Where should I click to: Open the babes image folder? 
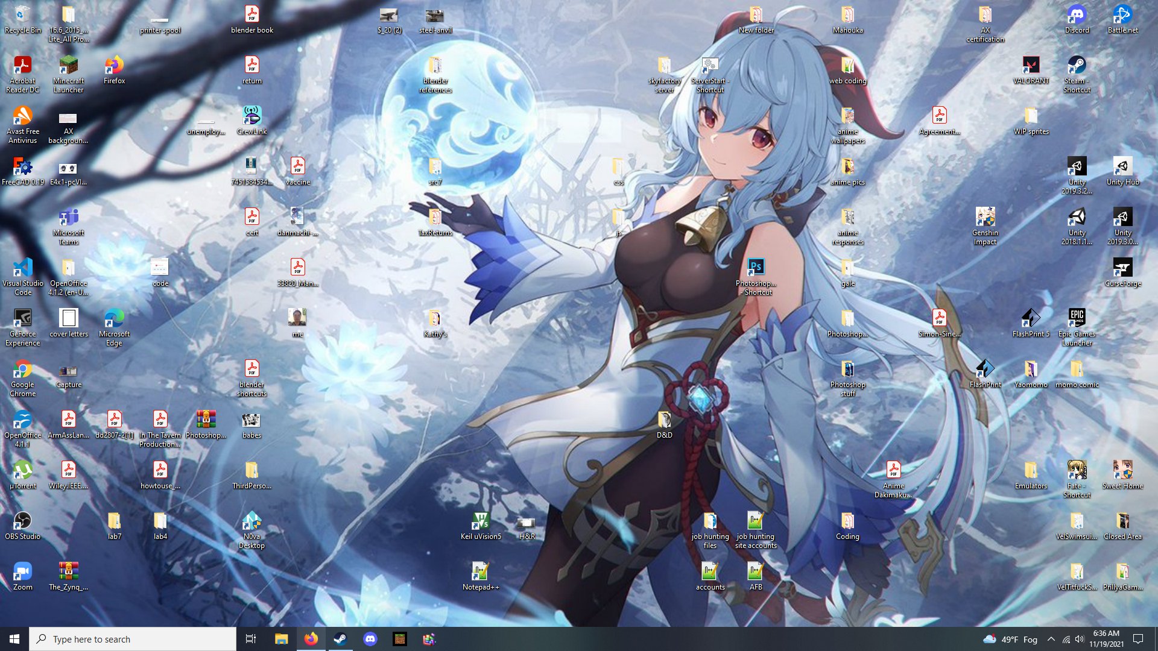252,424
